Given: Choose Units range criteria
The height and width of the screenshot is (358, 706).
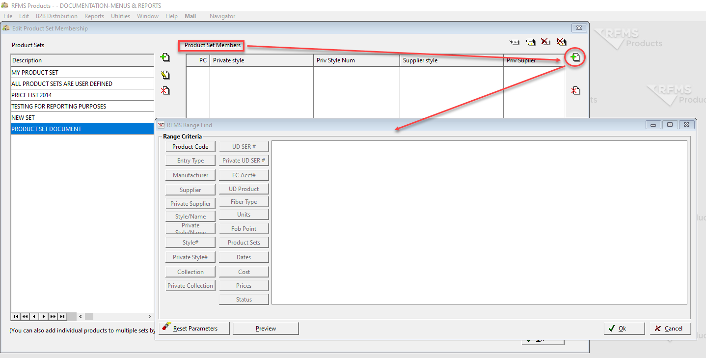Looking at the screenshot, I should (244, 214).
